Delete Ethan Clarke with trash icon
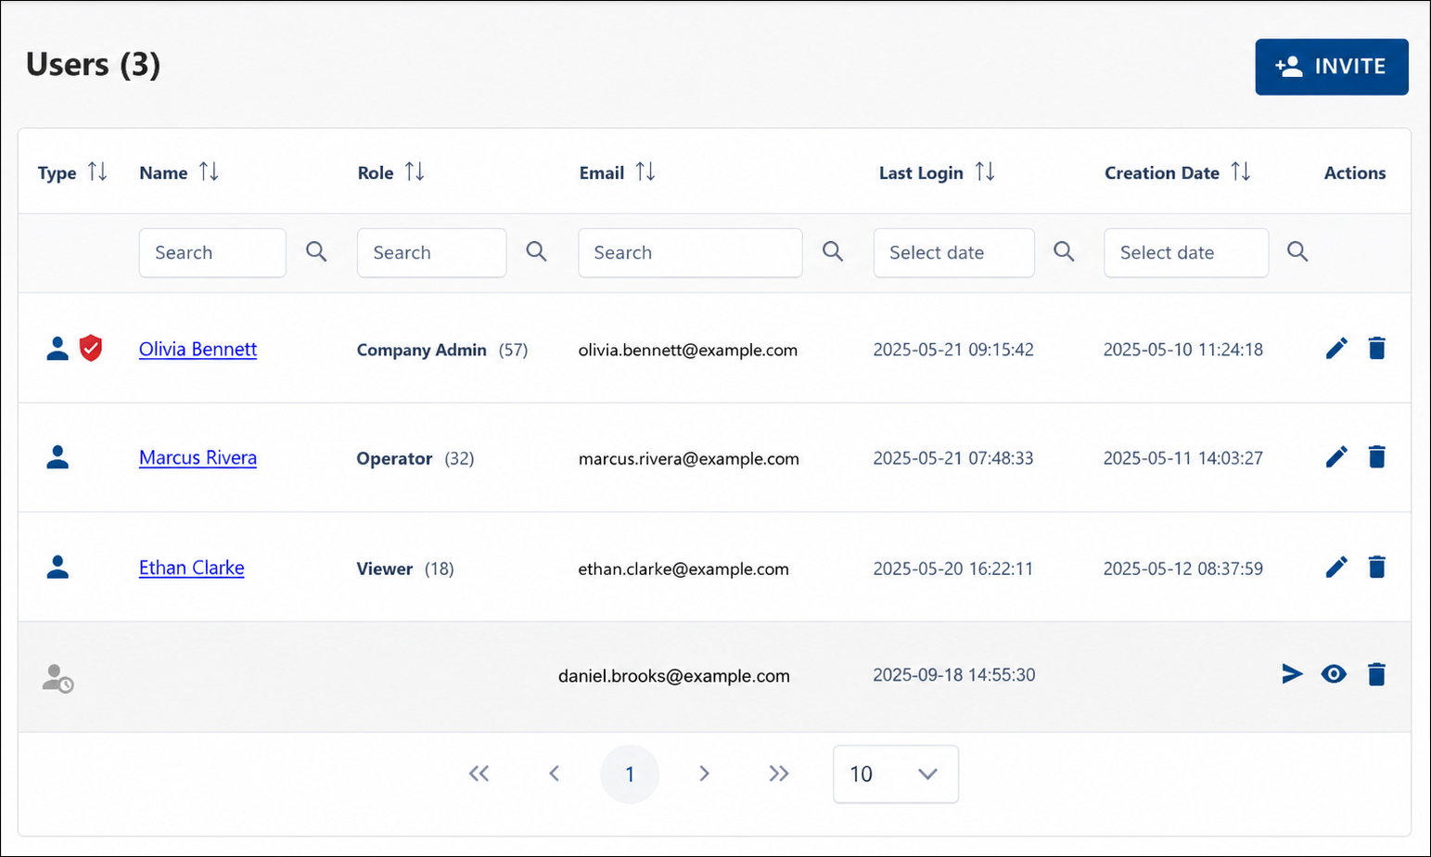This screenshot has width=1431, height=857. point(1377,567)
